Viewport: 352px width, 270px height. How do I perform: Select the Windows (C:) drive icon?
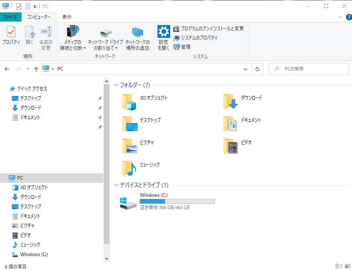[128, 203]
